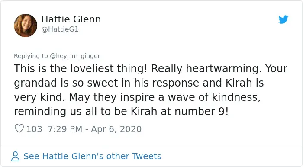The height and width of the screenshot is (167, 303).
Task: Click the display name Hattie Glenn
Action: (71, 19)
